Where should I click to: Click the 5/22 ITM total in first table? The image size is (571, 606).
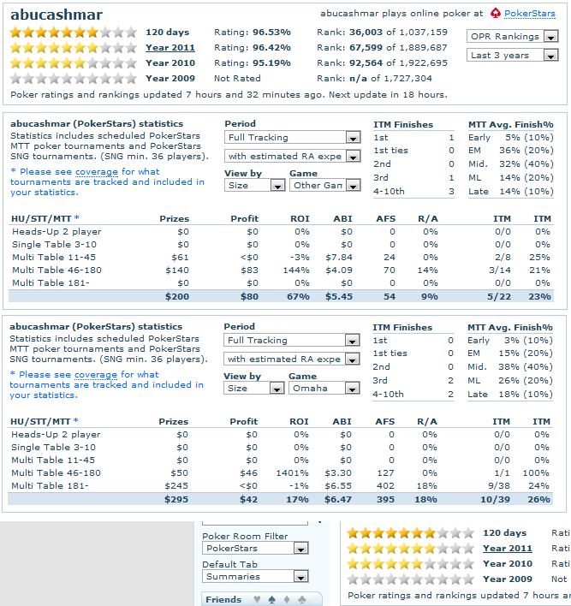[499, 297]
